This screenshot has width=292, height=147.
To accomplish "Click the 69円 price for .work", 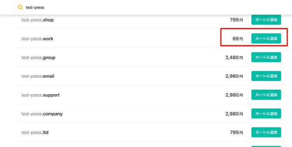I will point(238,38).
